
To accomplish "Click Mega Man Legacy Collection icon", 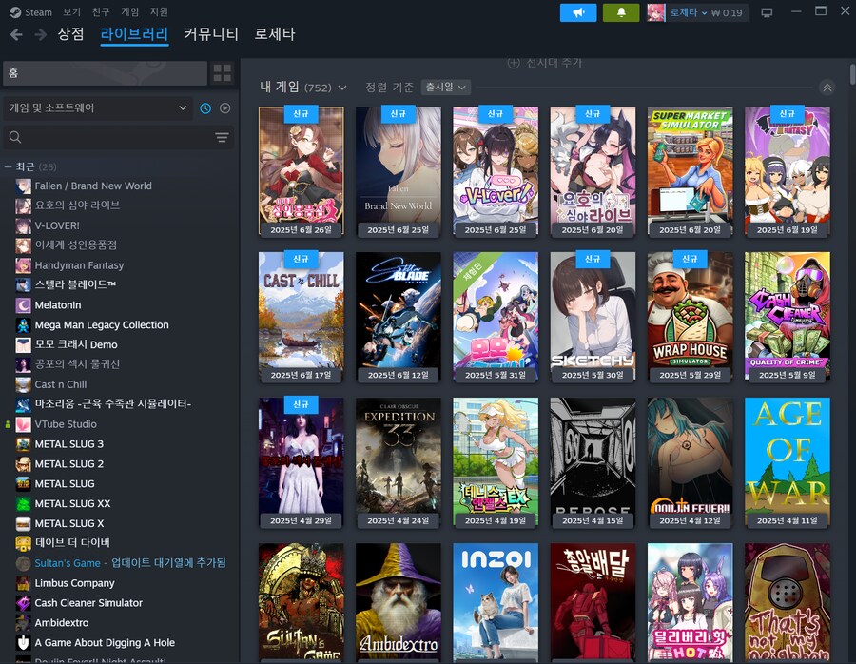I will coord(23,325).
